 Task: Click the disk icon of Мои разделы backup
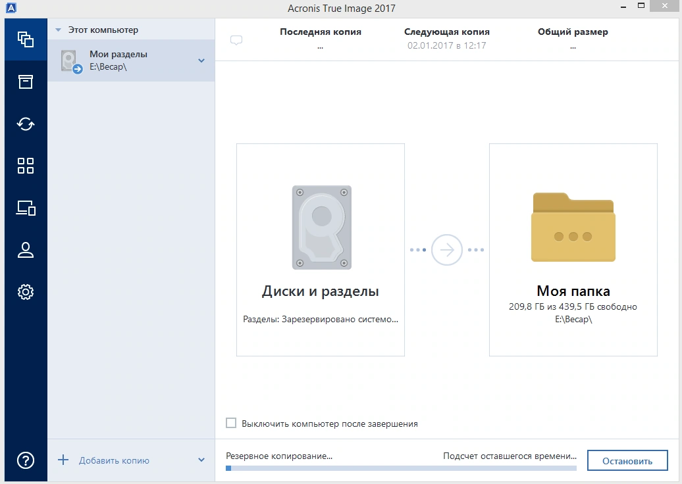point(70,61)
